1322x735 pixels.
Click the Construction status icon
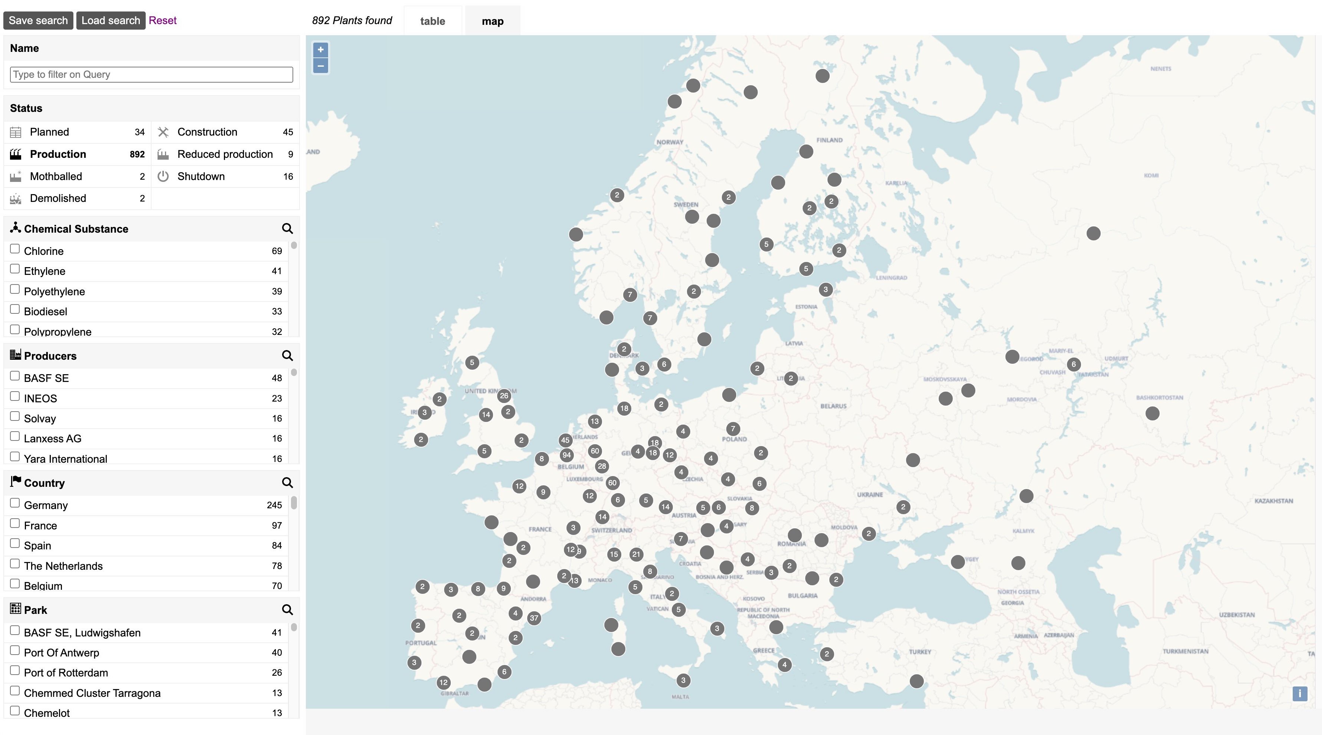(163, 132)
